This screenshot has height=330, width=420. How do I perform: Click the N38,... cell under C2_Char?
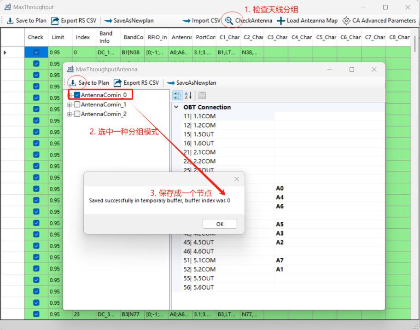pos(252,52)
